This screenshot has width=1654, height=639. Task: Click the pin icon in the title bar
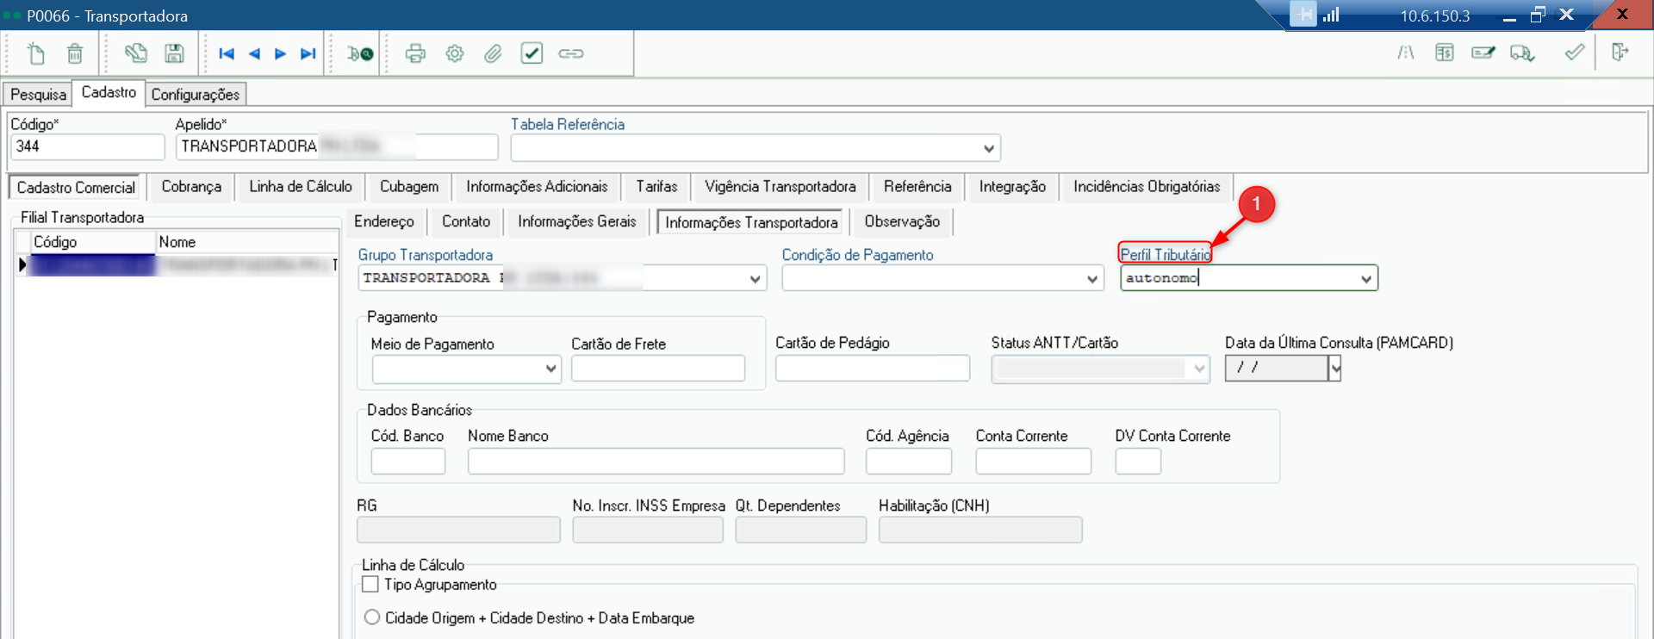pyautogui.click(x=1303, y=15)
